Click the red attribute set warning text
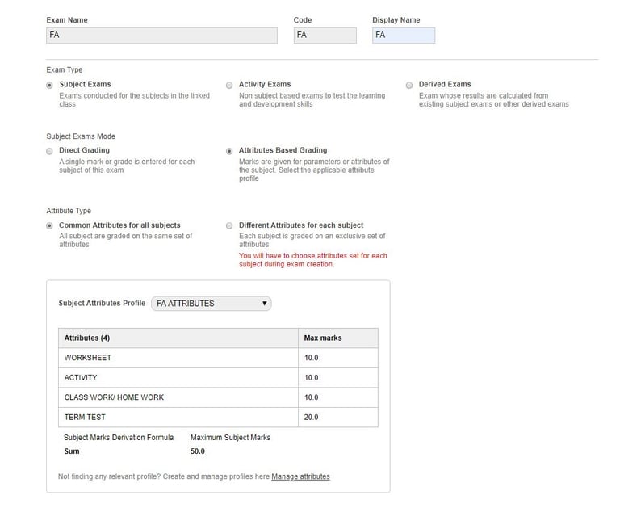 coord(313,260)
